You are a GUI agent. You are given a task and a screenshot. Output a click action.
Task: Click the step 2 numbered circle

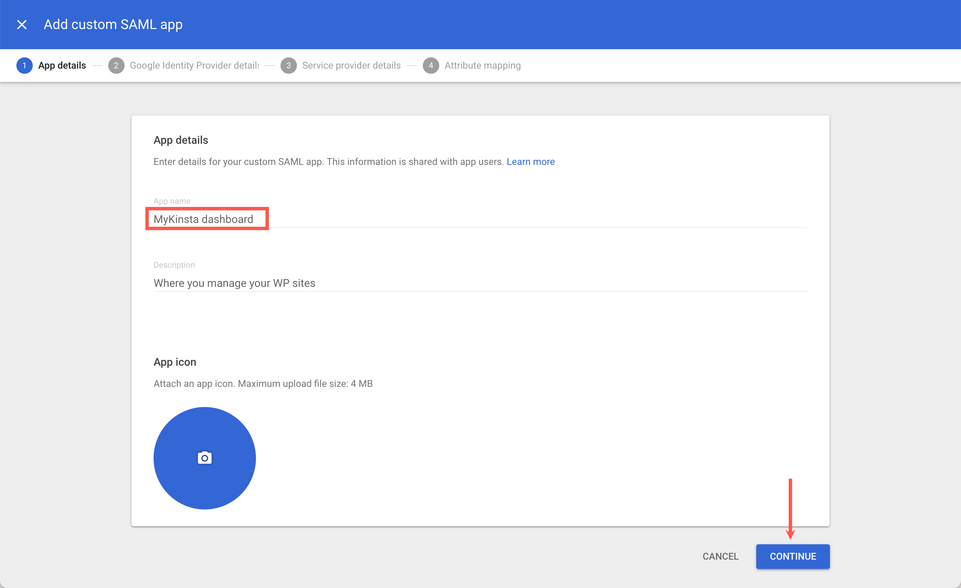tap(116, 65)
